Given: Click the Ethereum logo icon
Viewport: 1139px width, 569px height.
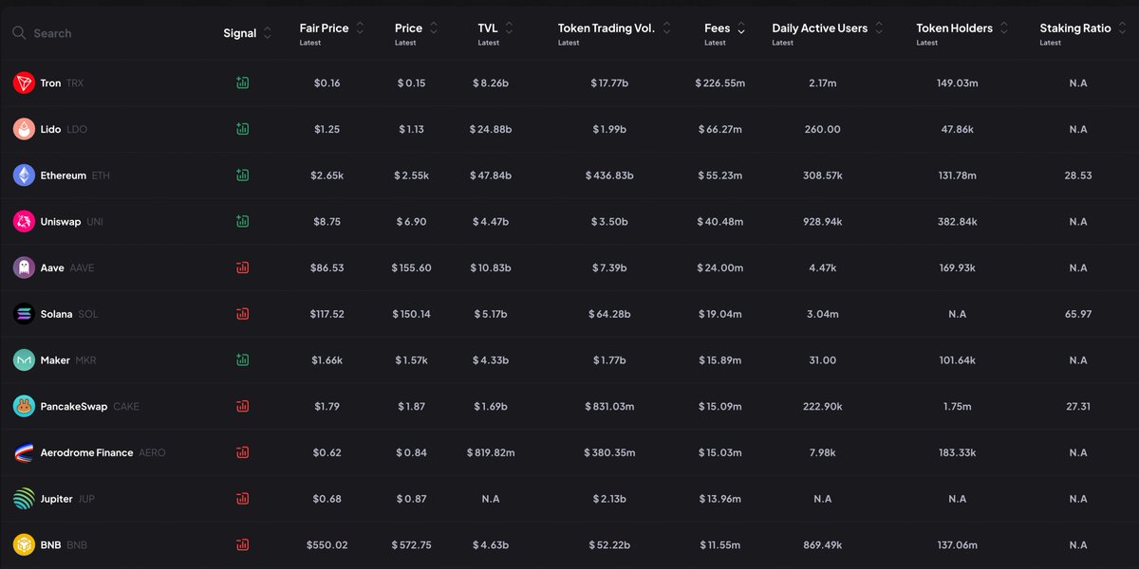Looking at the screenshot, I should click(x=24, y=175).
